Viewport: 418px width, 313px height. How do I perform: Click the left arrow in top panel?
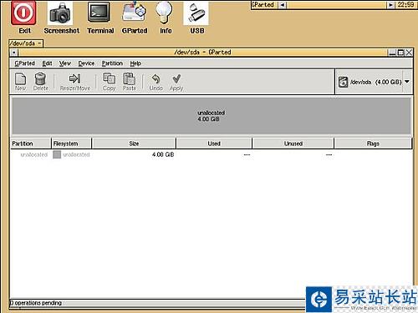[x=283, y=5]
